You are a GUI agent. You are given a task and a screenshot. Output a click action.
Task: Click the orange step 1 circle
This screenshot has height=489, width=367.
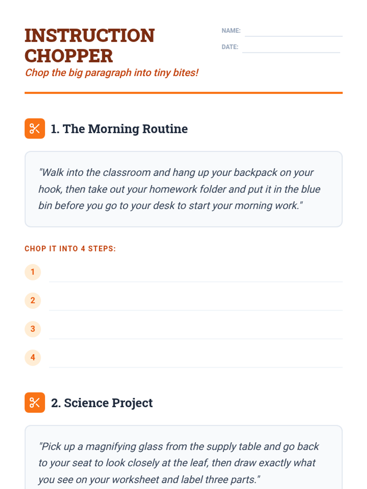(33, 272)
